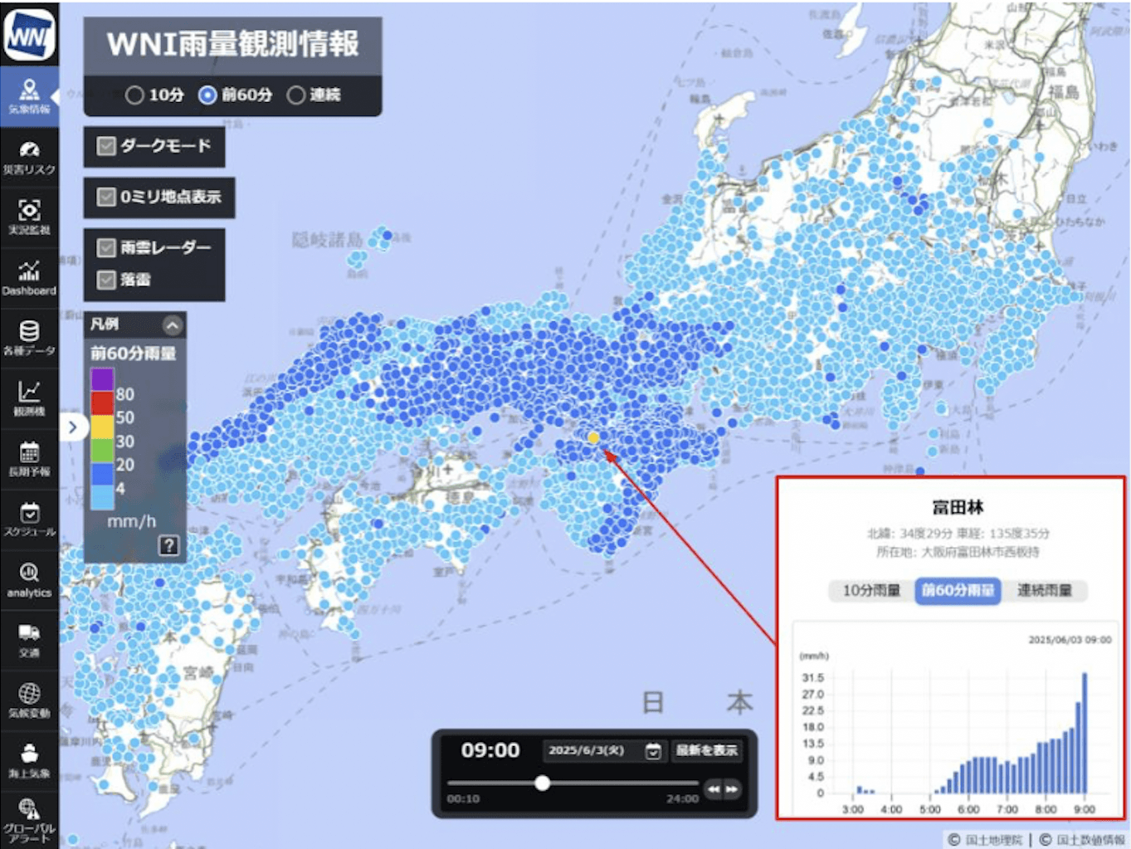This screenshot has height=849, width=1131.
Task: Open the Dashboard sidebar icon
Action: click(x=29, y=276)
